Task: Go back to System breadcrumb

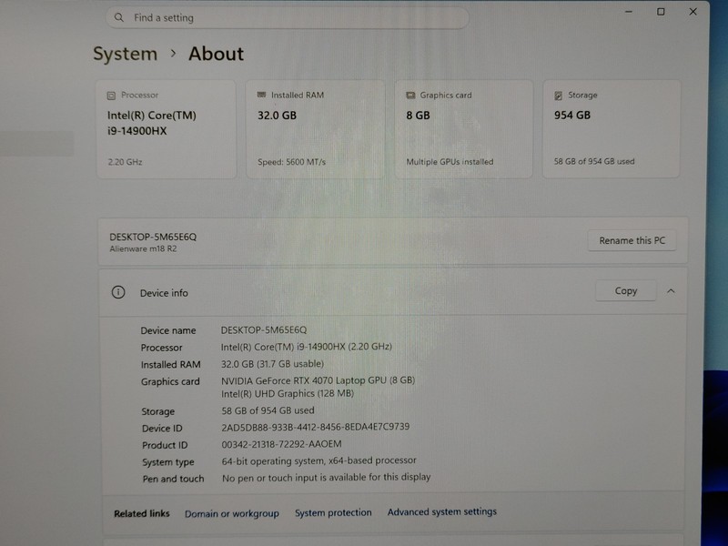Action: (126, 54)
